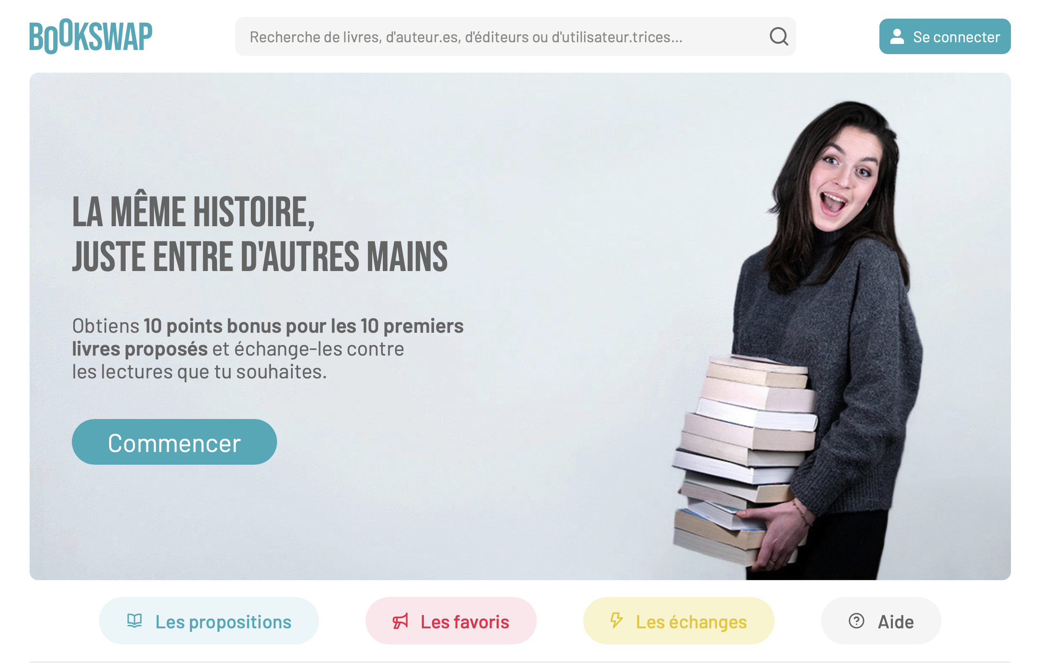Click the "Juste entre d'autres mains" heading line
Viewport: 1038px width, 663px height.
[260, 257]
